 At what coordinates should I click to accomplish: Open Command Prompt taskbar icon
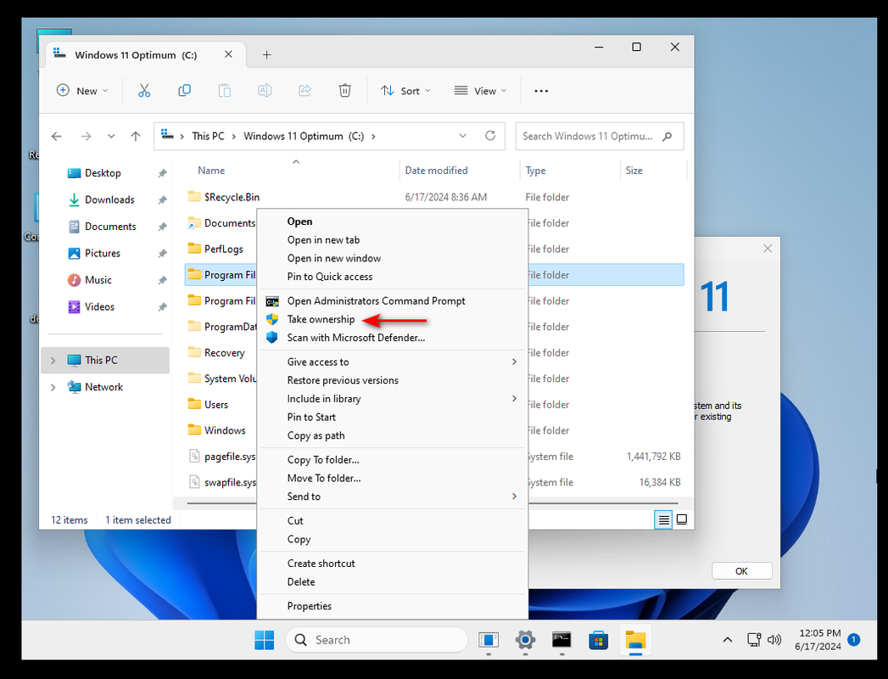coord(561,640)
